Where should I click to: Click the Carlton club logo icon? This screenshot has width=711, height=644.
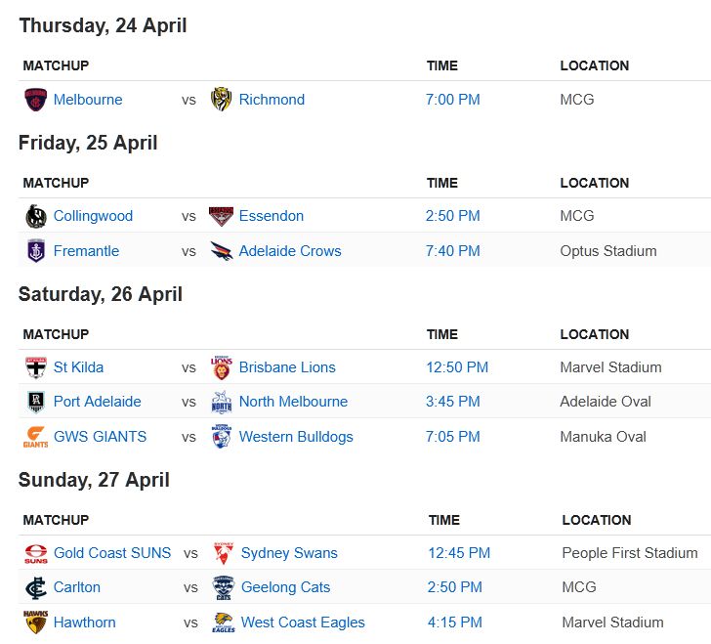pos(35,587)
